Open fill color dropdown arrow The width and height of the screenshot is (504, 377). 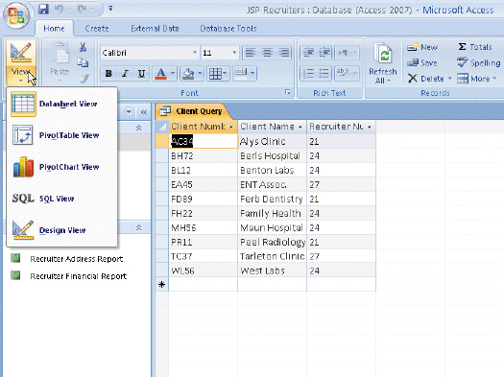(200, 74)
